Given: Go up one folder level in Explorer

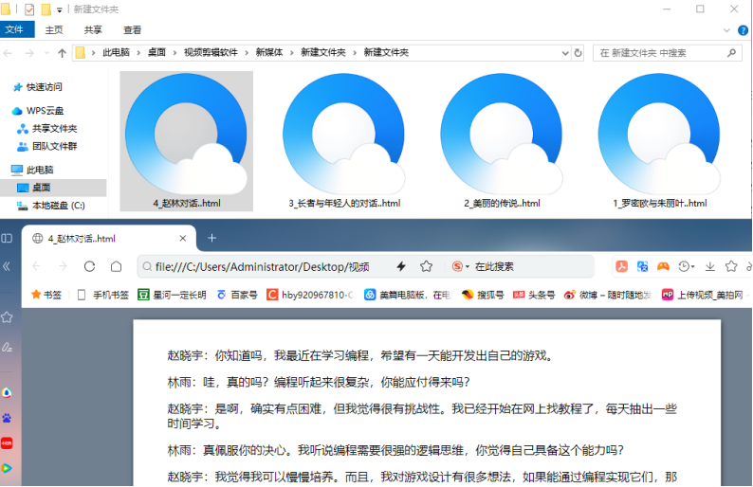Looking at the screenshot, I should 62,53.
